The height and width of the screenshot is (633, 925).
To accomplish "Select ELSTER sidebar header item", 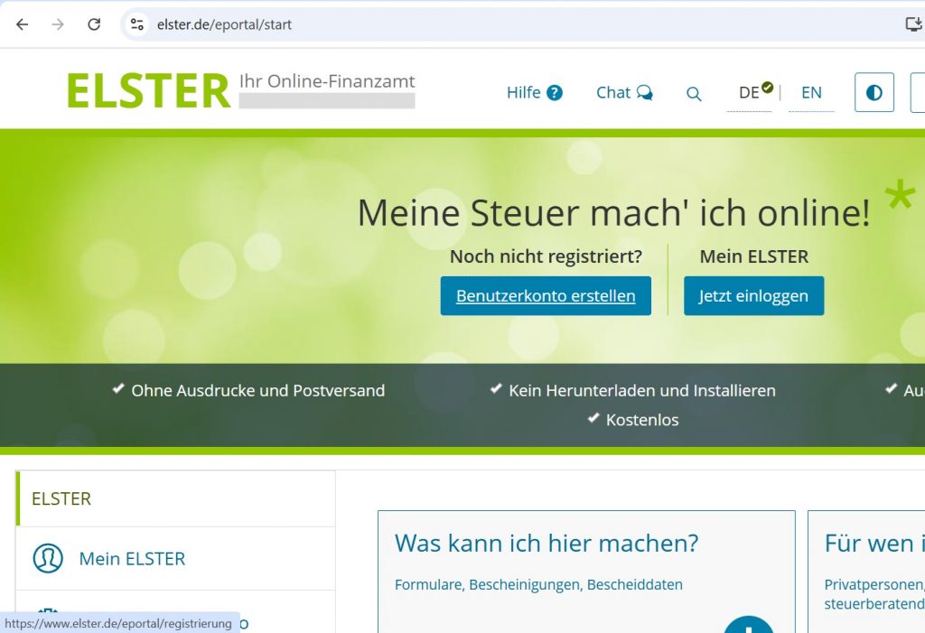I will pyautogui.click(x=61, y=498).
